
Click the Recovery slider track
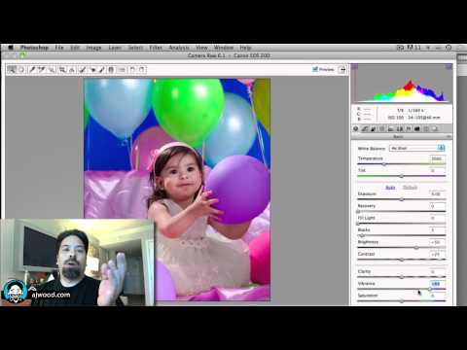(x=402, y=211)
